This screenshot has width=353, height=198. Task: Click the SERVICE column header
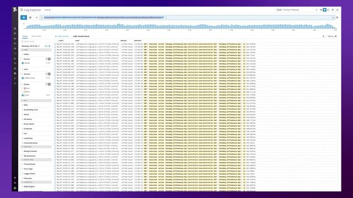pyautogui.click(x=124, y=41)
